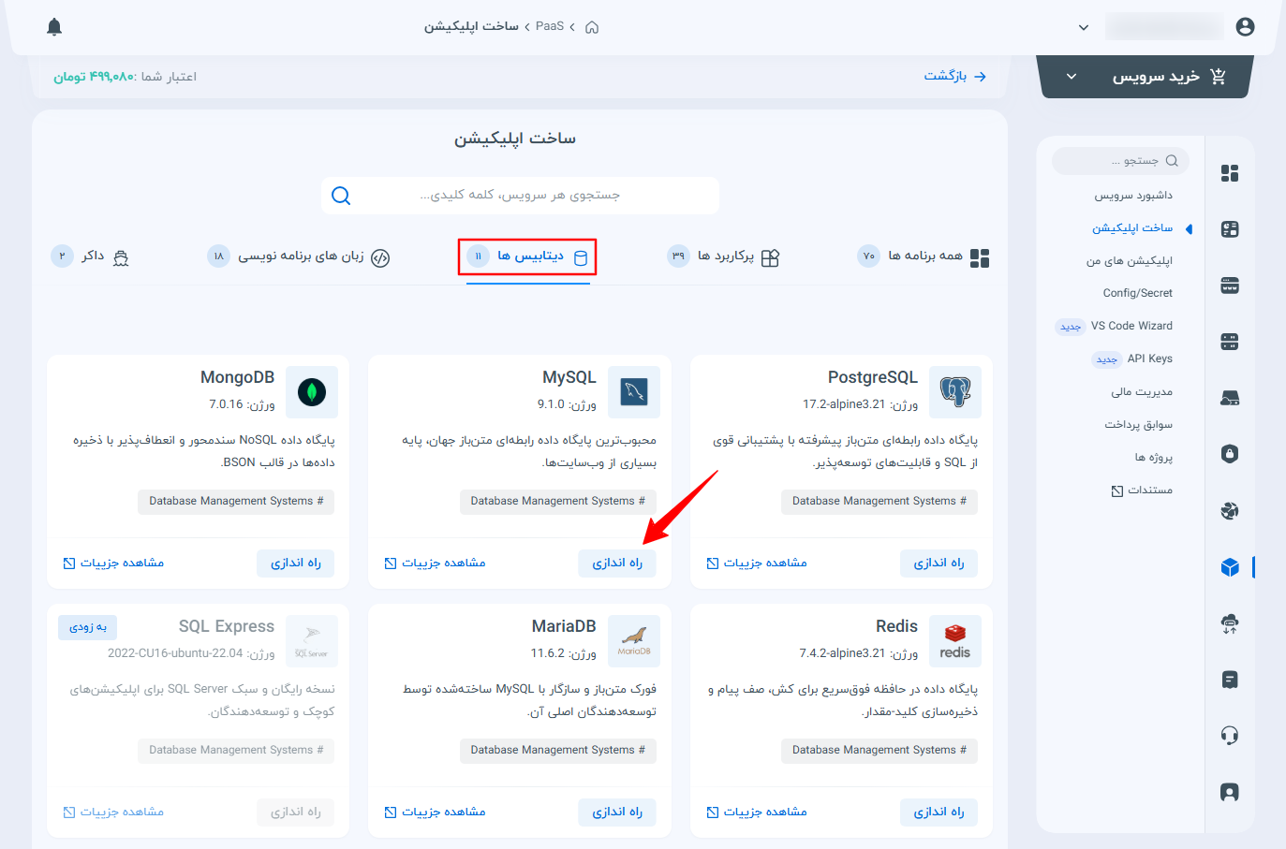This screenshot has width=1286, height=849.
Task: Open API Keys in sidebar menu
Action: (x=1150, y=359)
